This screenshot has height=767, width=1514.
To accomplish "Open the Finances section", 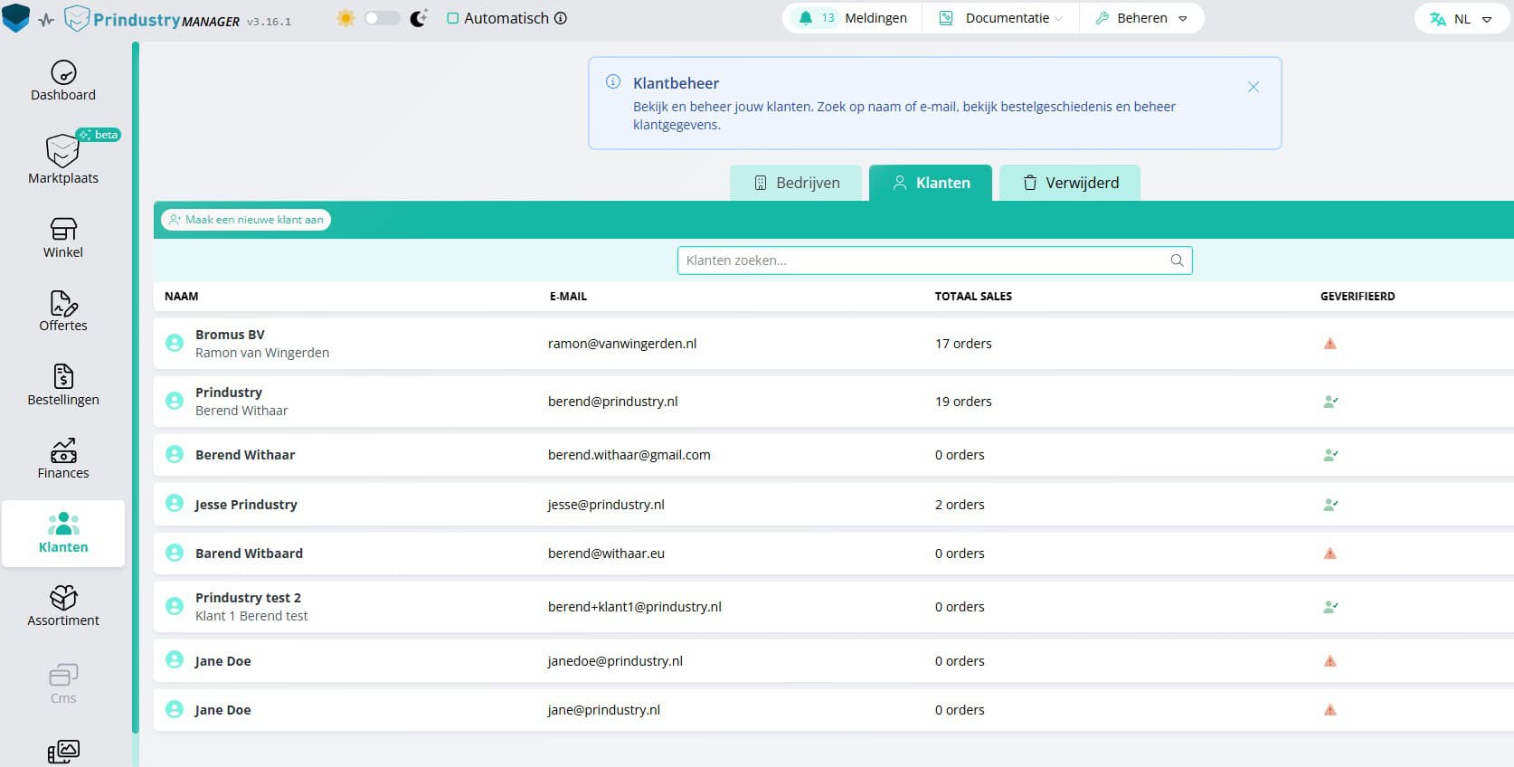I will [x=63, y=459].
